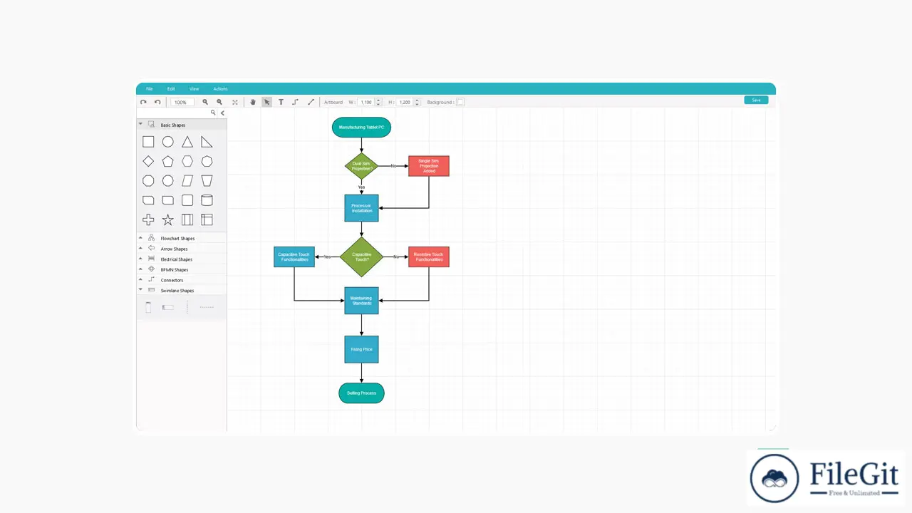Collapse the Basic Shapes section
The image size is (912, 513).
coord(182,125)
